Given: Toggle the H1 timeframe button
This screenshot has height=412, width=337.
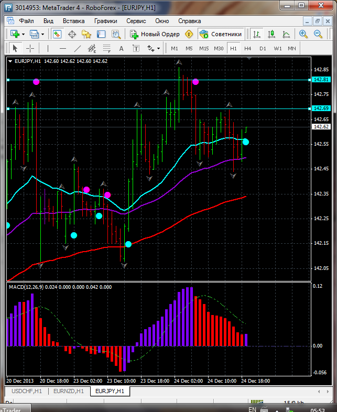Looking at the screenshot, I should point(233,48).
